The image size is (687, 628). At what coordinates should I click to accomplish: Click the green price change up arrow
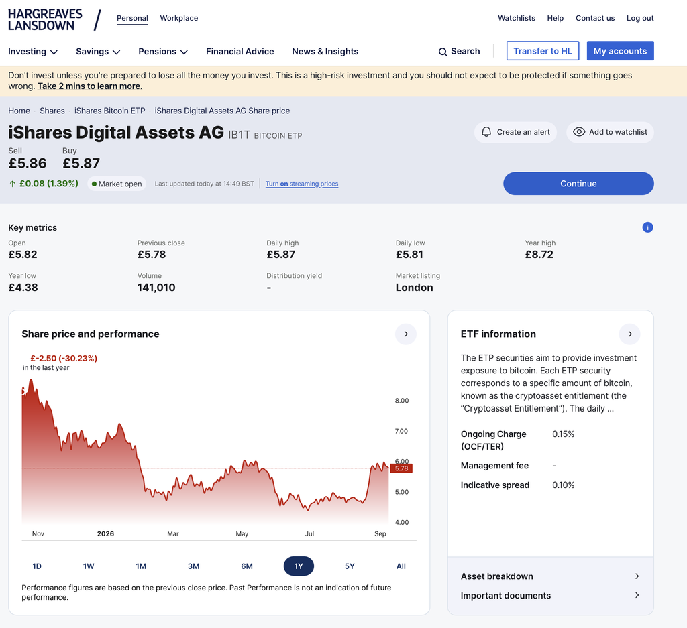[x=12, y=184]
